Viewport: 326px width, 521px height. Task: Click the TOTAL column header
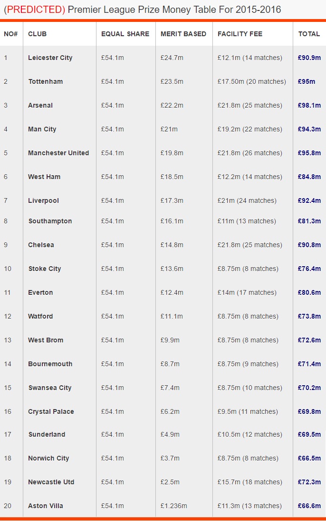point(309,34)
